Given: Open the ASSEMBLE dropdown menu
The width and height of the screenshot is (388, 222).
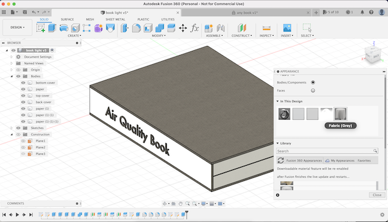Looking at the screenshot, I should pyautogui.click(x=214, y=36).
